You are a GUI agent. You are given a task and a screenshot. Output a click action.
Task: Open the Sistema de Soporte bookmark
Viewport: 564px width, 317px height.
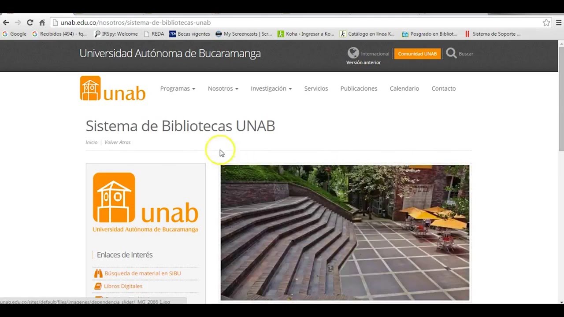[x=492, y=34]
